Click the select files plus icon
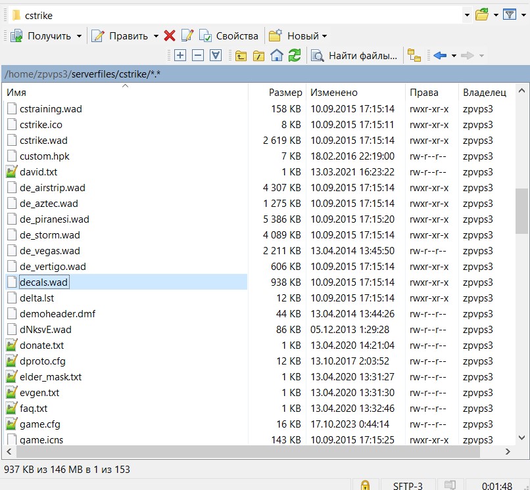 click(x=180, y=55)
